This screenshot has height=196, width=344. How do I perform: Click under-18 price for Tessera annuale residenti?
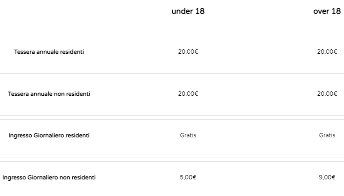click(x=188, y=52)
